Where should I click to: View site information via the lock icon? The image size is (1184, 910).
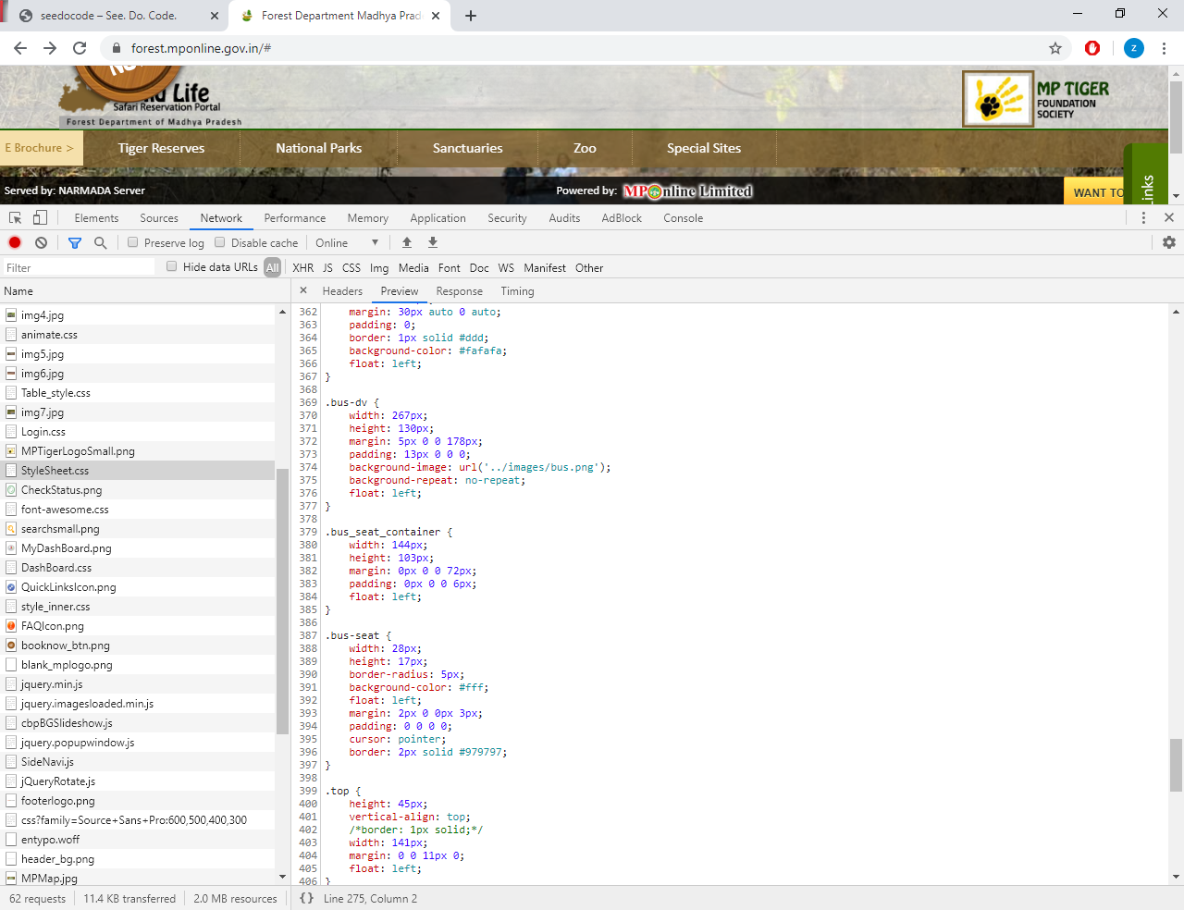pyautogui.click(x=117, y=48)
